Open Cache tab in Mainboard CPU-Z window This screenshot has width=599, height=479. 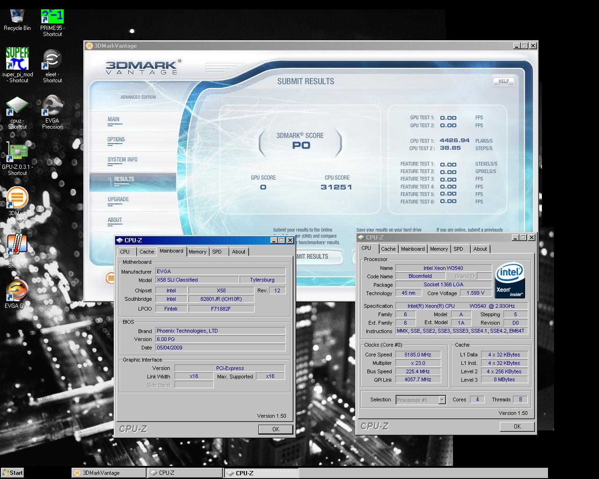[x=146, y=252]
